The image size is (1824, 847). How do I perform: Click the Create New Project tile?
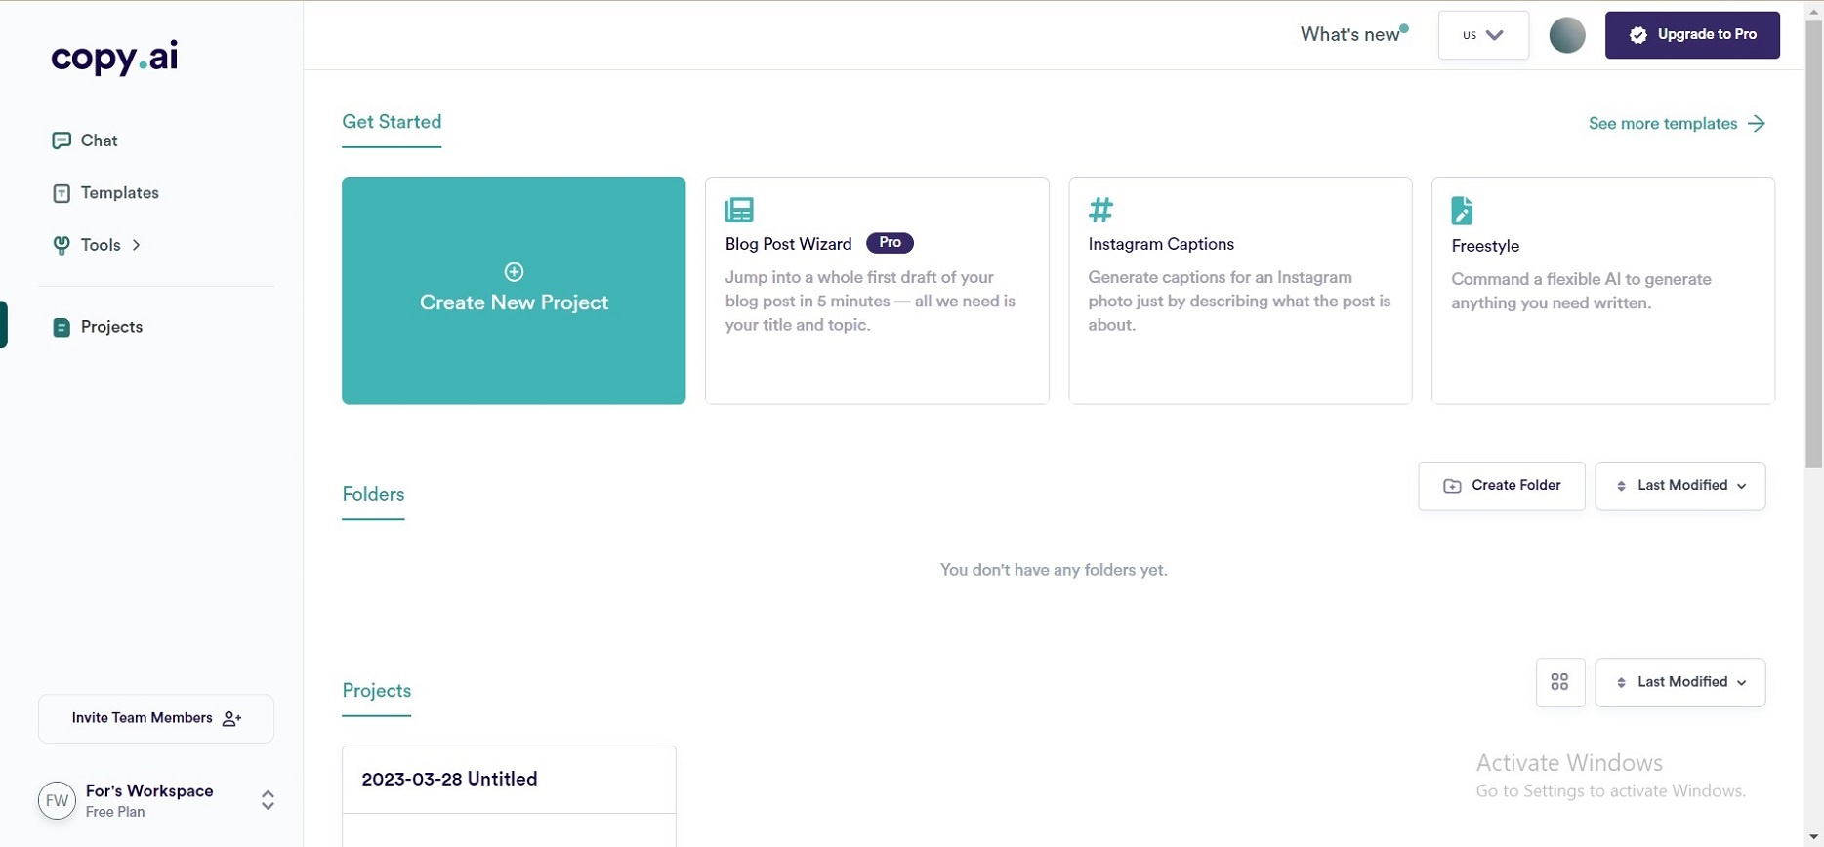click(x=514, y=291)
